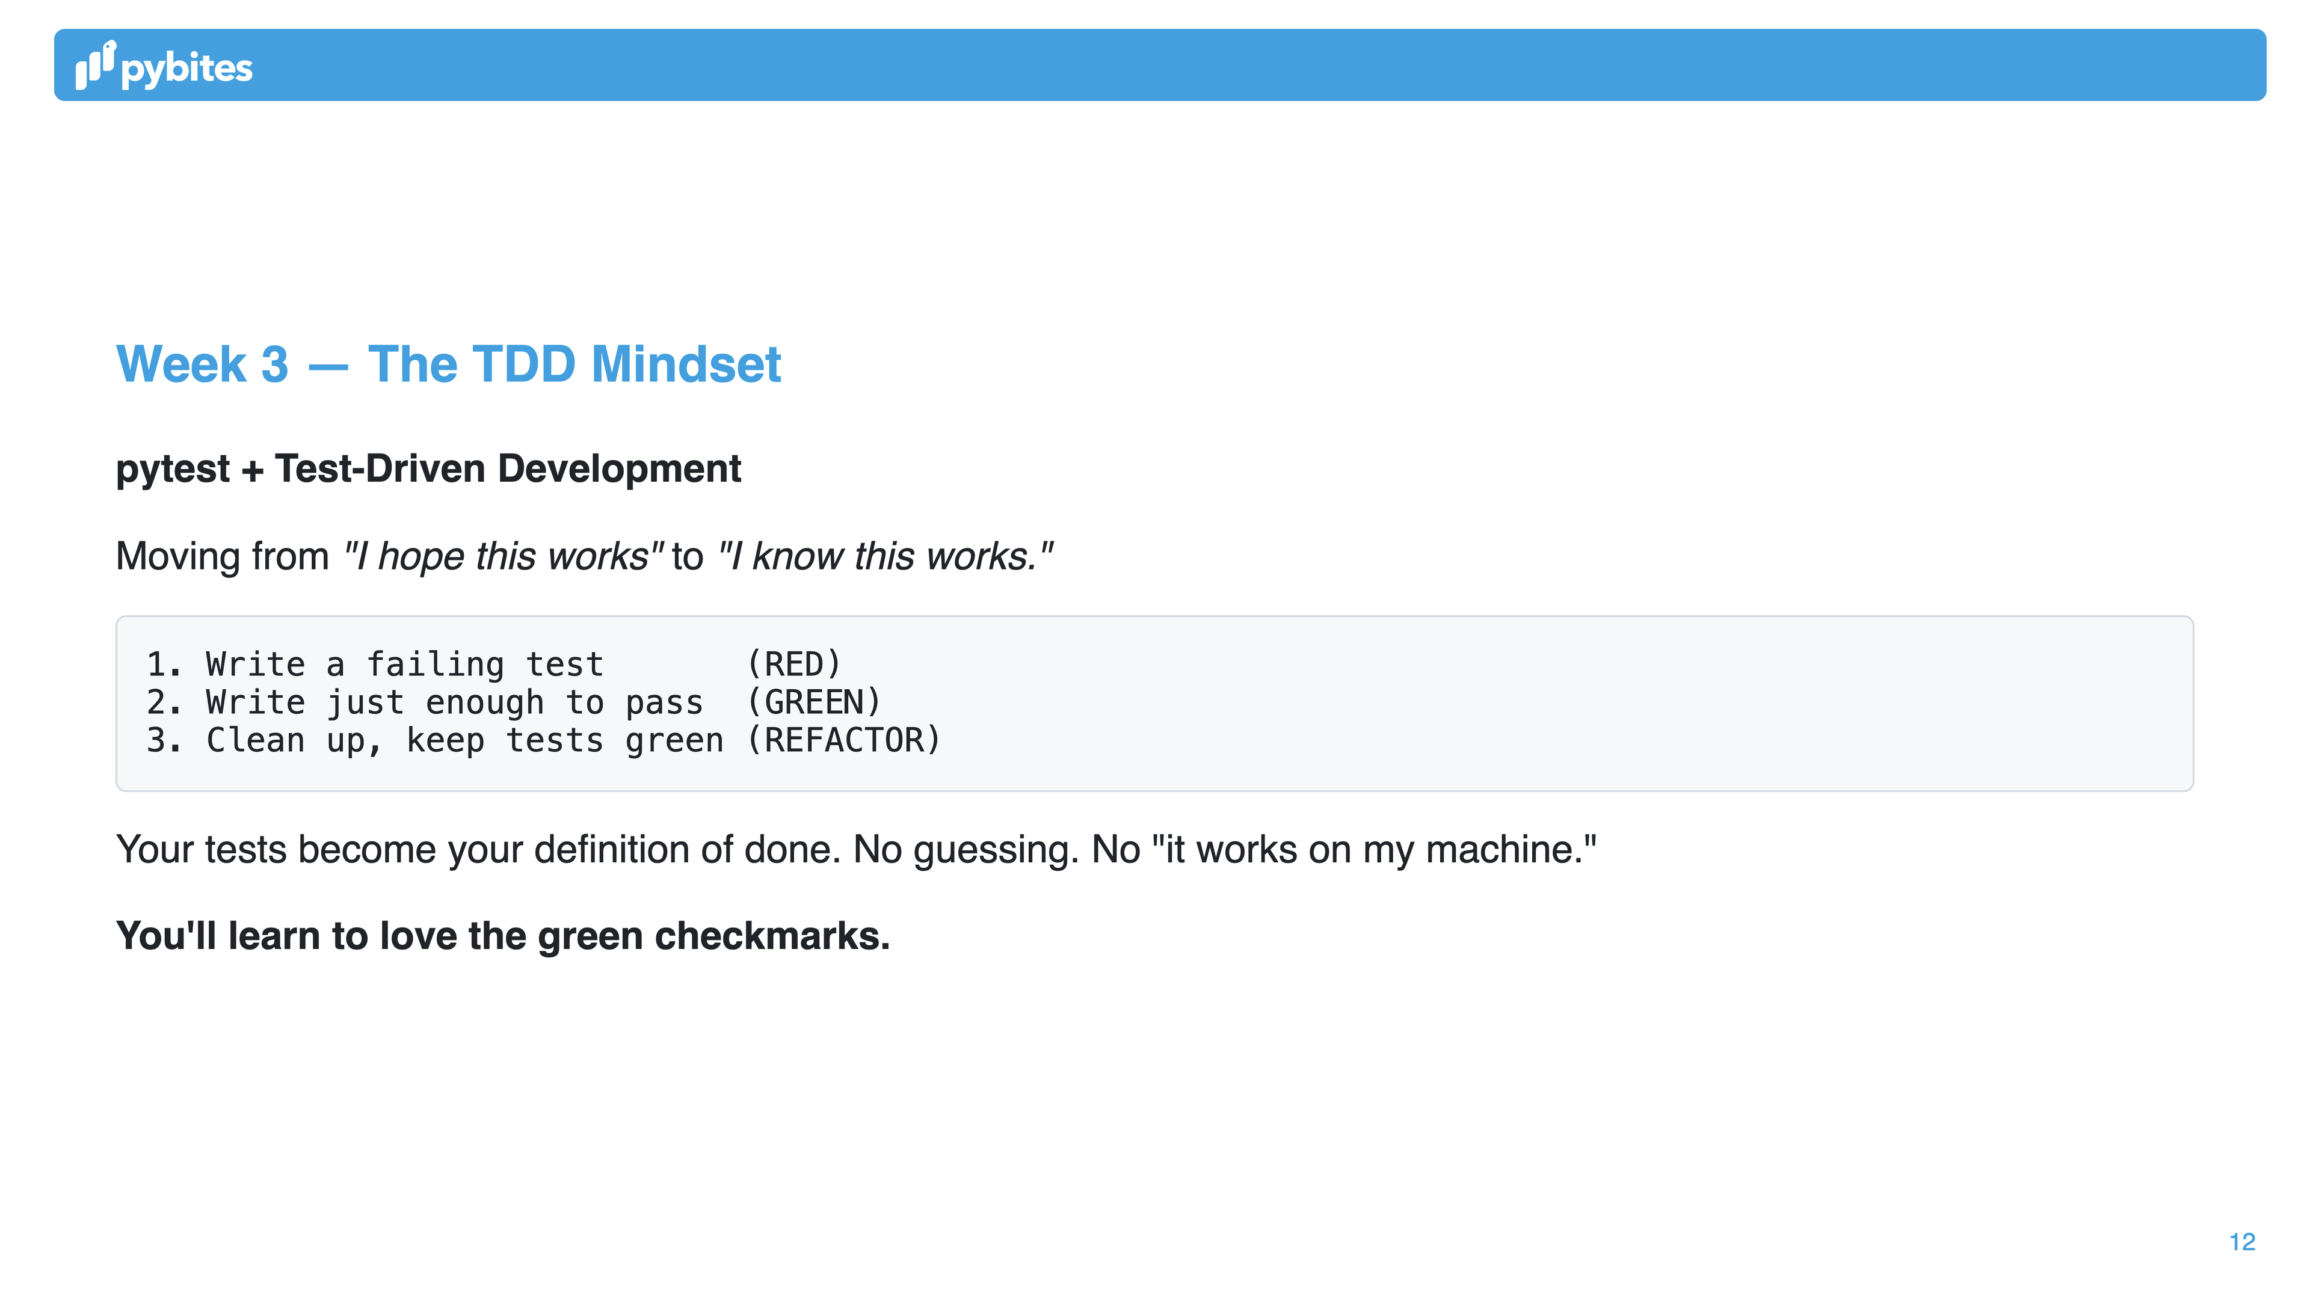Click the (RED) label in code block
The height and width of the screenshot is (1299, 2310).
(x=793, y=665)
